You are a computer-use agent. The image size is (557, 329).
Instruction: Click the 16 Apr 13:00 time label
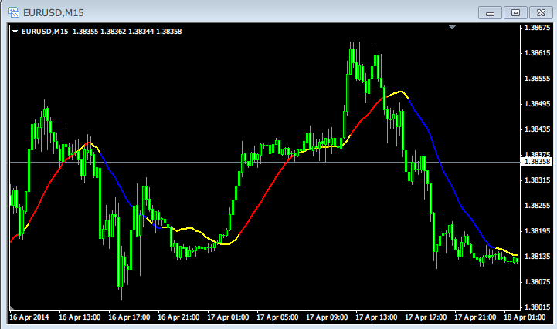click(x=80, y=317)
